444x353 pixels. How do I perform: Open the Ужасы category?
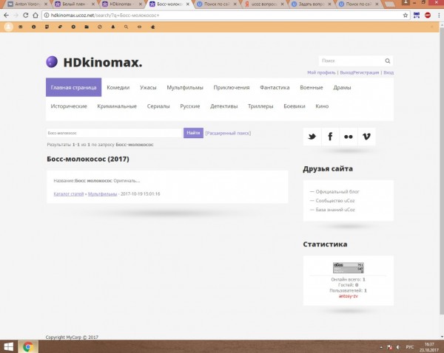[148, 88]
